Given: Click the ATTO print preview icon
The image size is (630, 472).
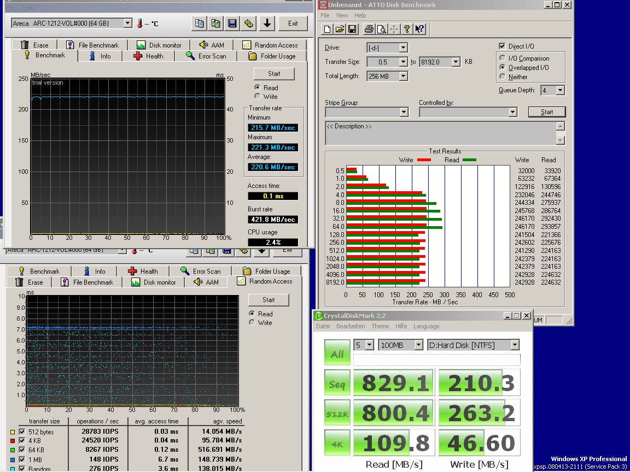Looking at the screenshot, I should [x=381, y=29].
